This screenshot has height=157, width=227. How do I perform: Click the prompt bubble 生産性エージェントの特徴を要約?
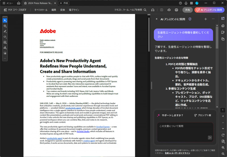[183, 34]
